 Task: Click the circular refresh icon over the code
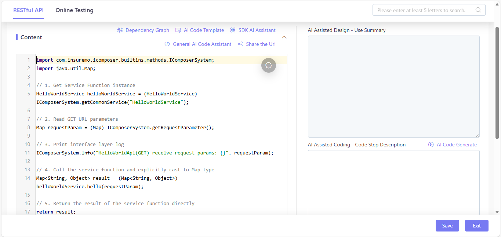[269, 65]
